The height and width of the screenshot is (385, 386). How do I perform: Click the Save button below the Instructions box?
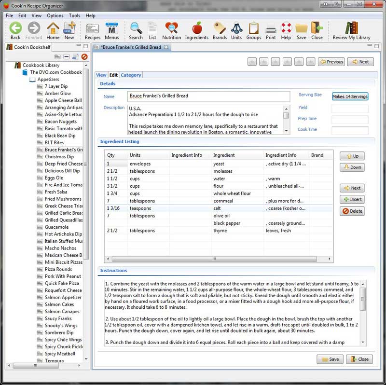point(330,359)
